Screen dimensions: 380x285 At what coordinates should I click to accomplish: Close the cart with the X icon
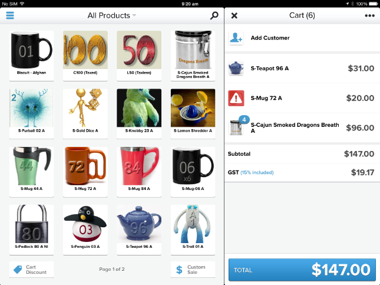coord(234,15)
